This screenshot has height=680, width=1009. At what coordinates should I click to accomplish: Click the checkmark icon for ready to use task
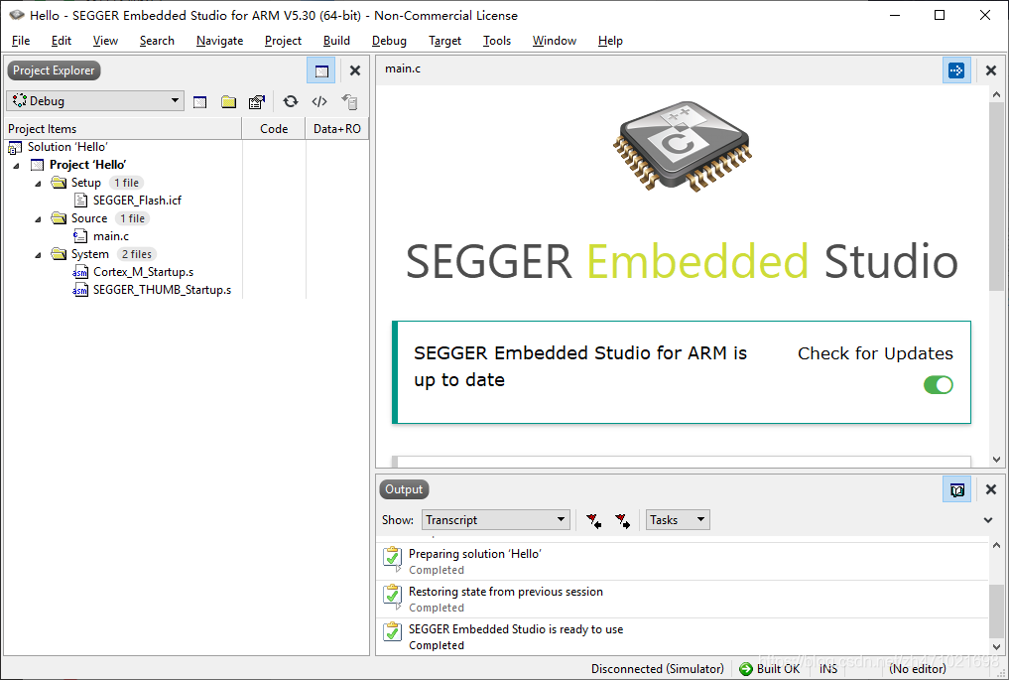coord(393,631)
